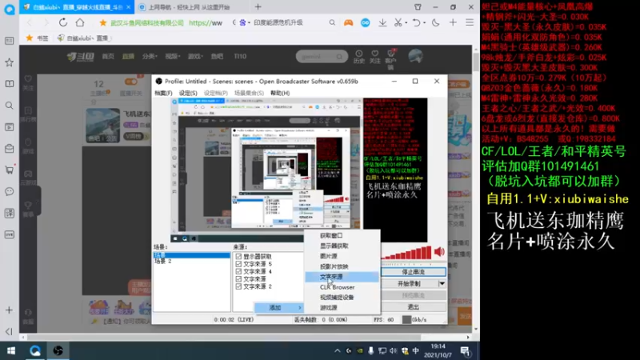The image size is (640, 360).
Task: Open Douyu 历史 history clock icon
Action: point(358,57)
